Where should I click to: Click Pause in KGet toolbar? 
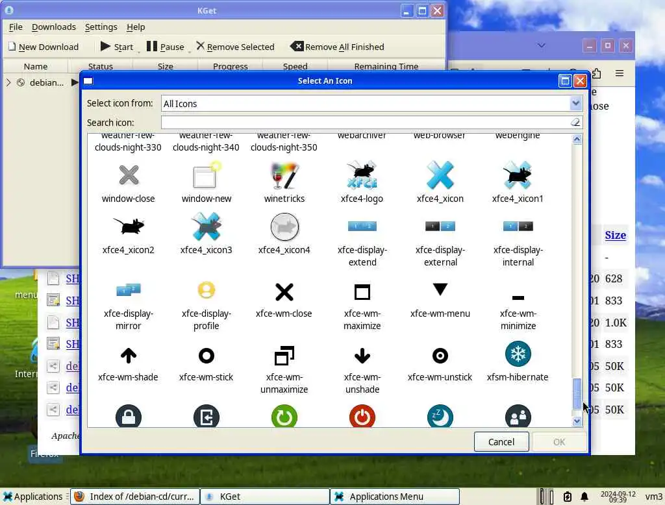click(165, 47)
